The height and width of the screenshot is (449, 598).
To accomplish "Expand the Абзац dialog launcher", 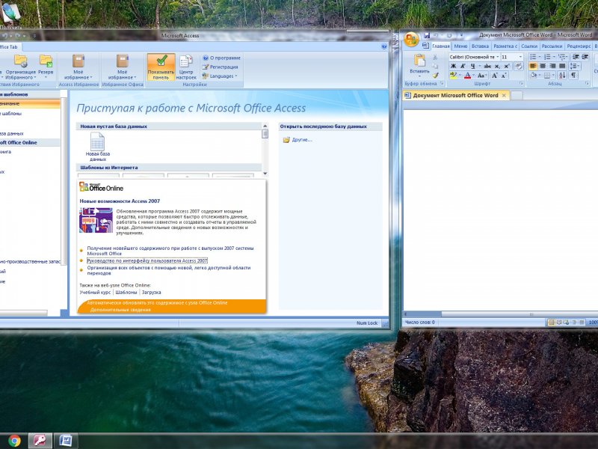I will click(x=587, y=83).
